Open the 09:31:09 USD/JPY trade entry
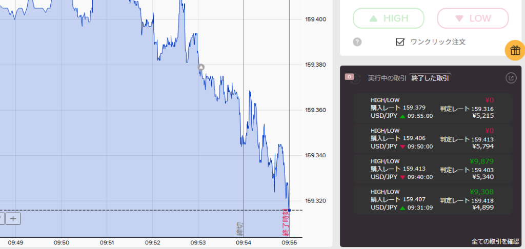 (x=432, y=200)
